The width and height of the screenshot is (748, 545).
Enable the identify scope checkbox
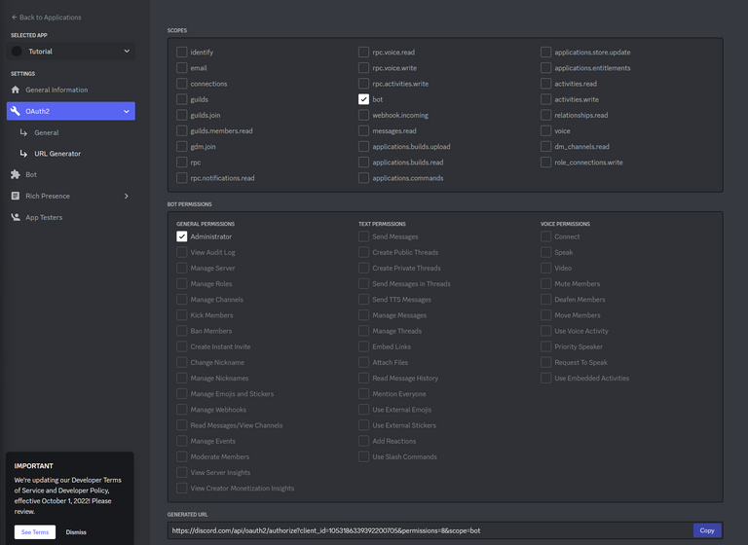click(x=182, y=52)
